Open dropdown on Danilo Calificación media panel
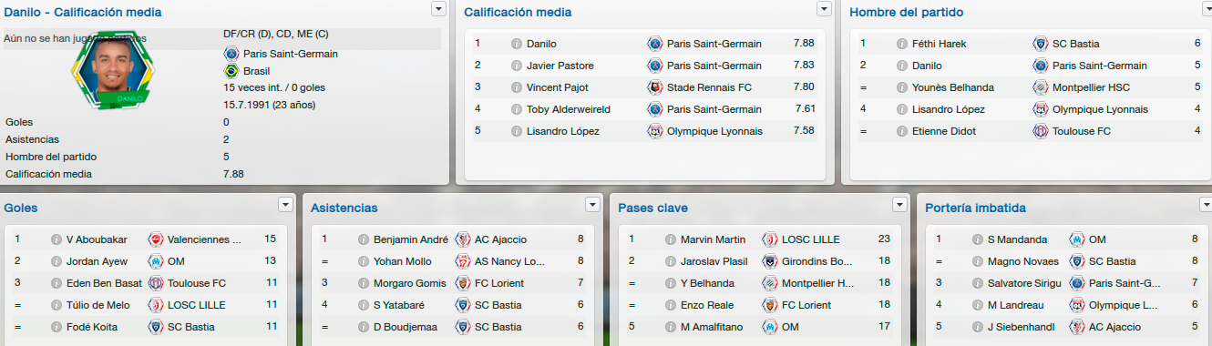This screenshot has width=1212, height=346. [x=439, y=8]
